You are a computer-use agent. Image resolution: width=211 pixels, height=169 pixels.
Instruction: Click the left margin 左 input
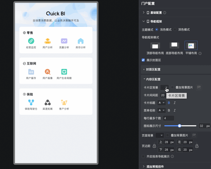coord(185,142)
